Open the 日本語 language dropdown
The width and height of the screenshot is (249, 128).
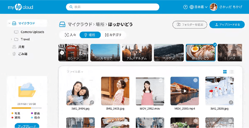199,7
